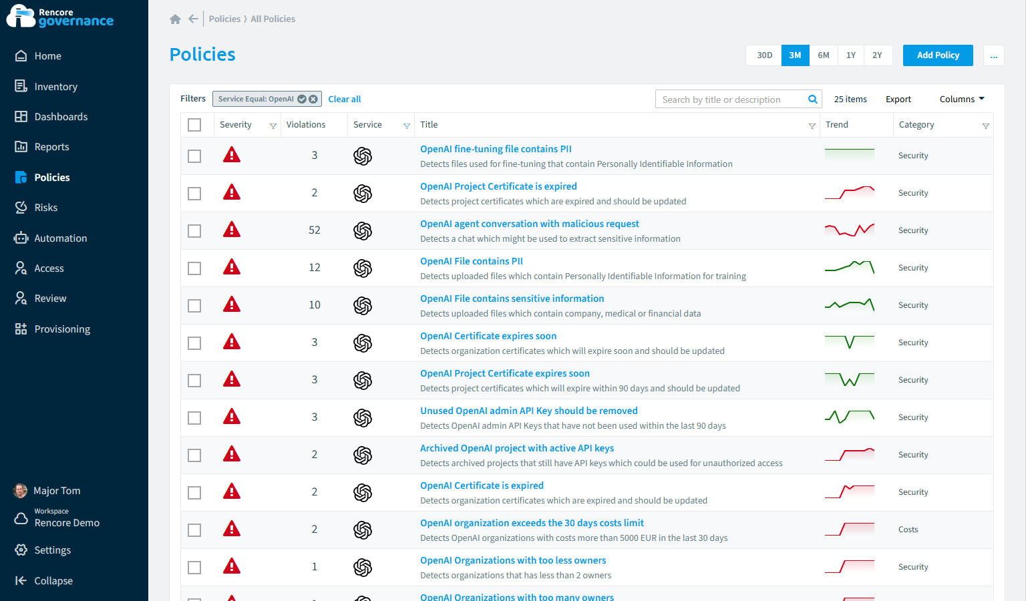Viewport: 1026px width, 601px height.
Task: Open the Access person icon
Action: (x=21, y=268)
